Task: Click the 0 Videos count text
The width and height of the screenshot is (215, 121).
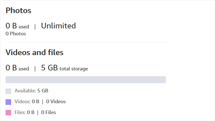Action: point(56,101)
